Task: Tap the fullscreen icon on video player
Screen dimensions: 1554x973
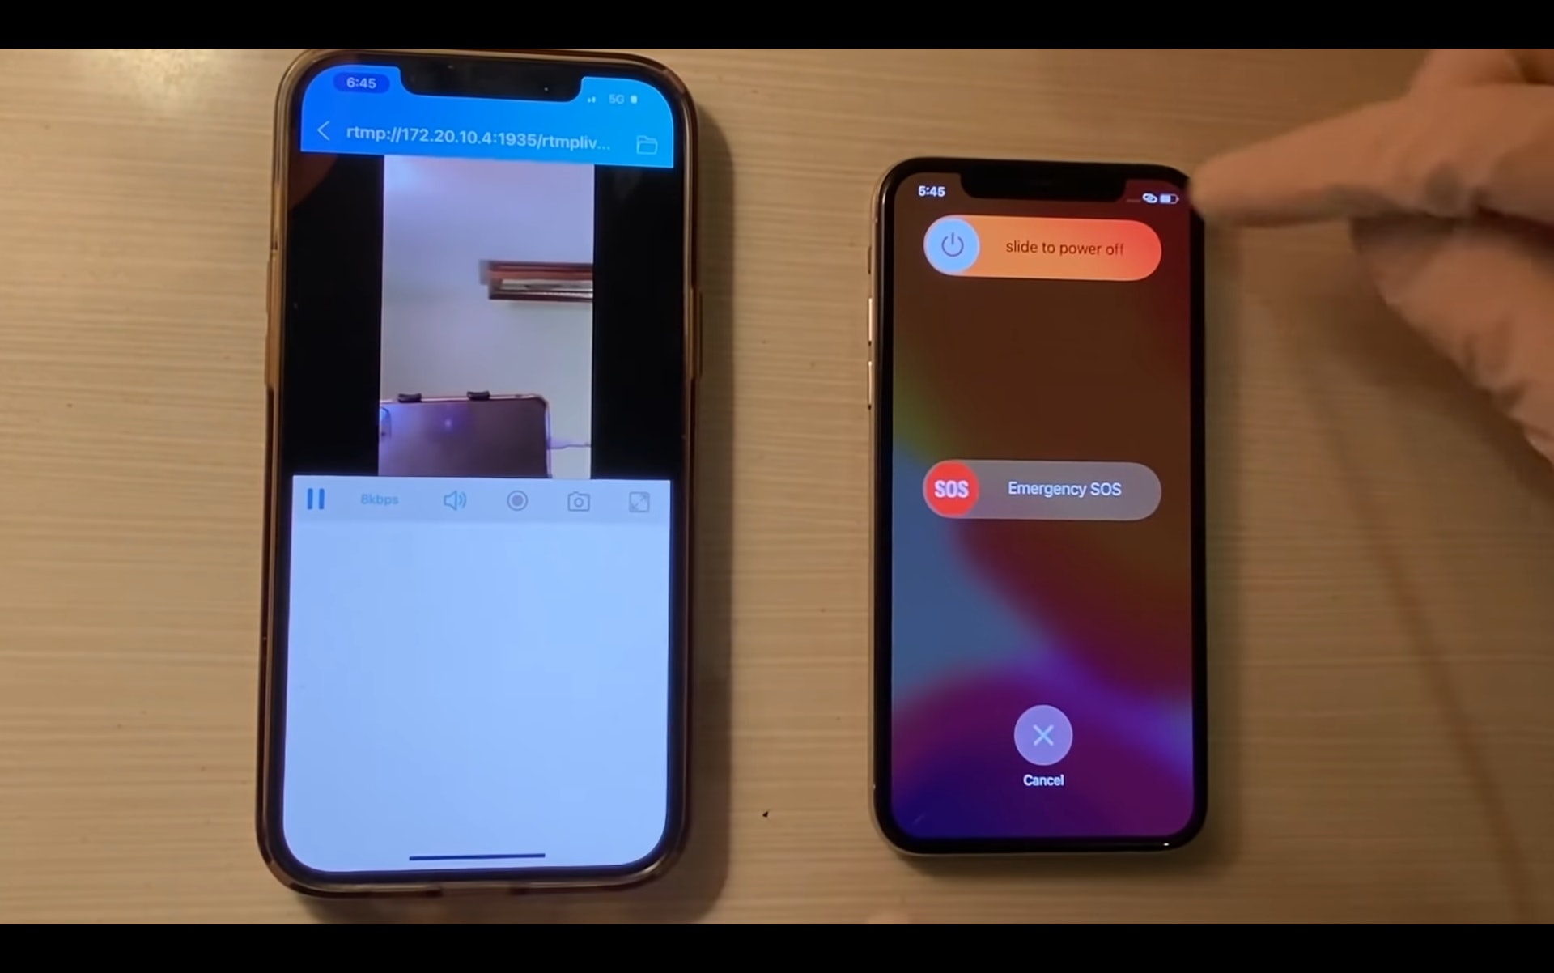Action: pos(639,500)
